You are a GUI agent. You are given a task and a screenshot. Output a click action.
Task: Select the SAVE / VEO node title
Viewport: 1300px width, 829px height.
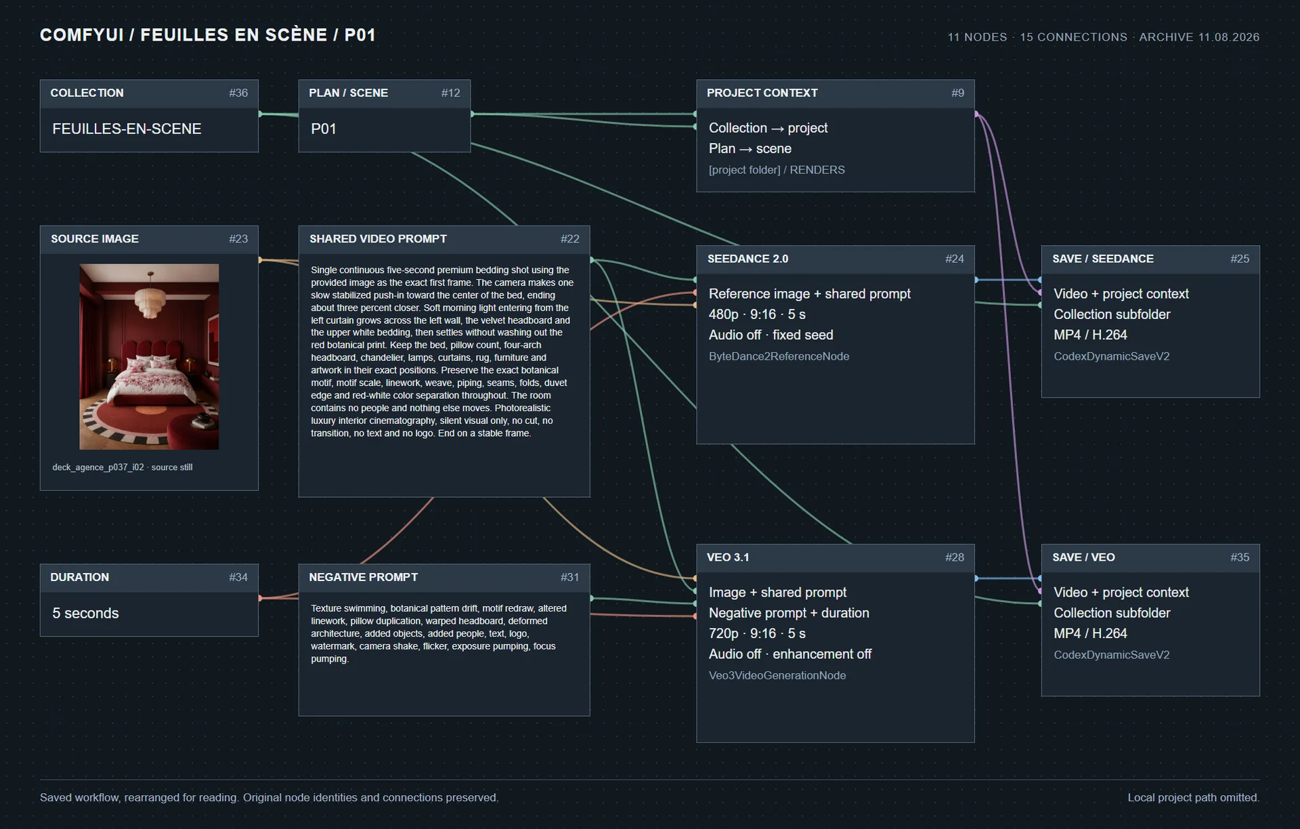pyautogui.click(x=1083, y=557)
